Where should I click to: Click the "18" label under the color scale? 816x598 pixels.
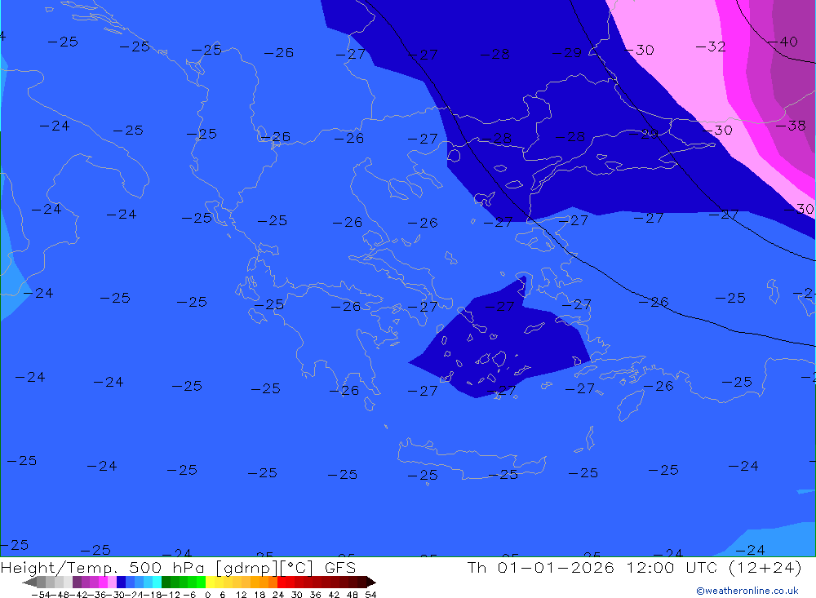point(259,595)
